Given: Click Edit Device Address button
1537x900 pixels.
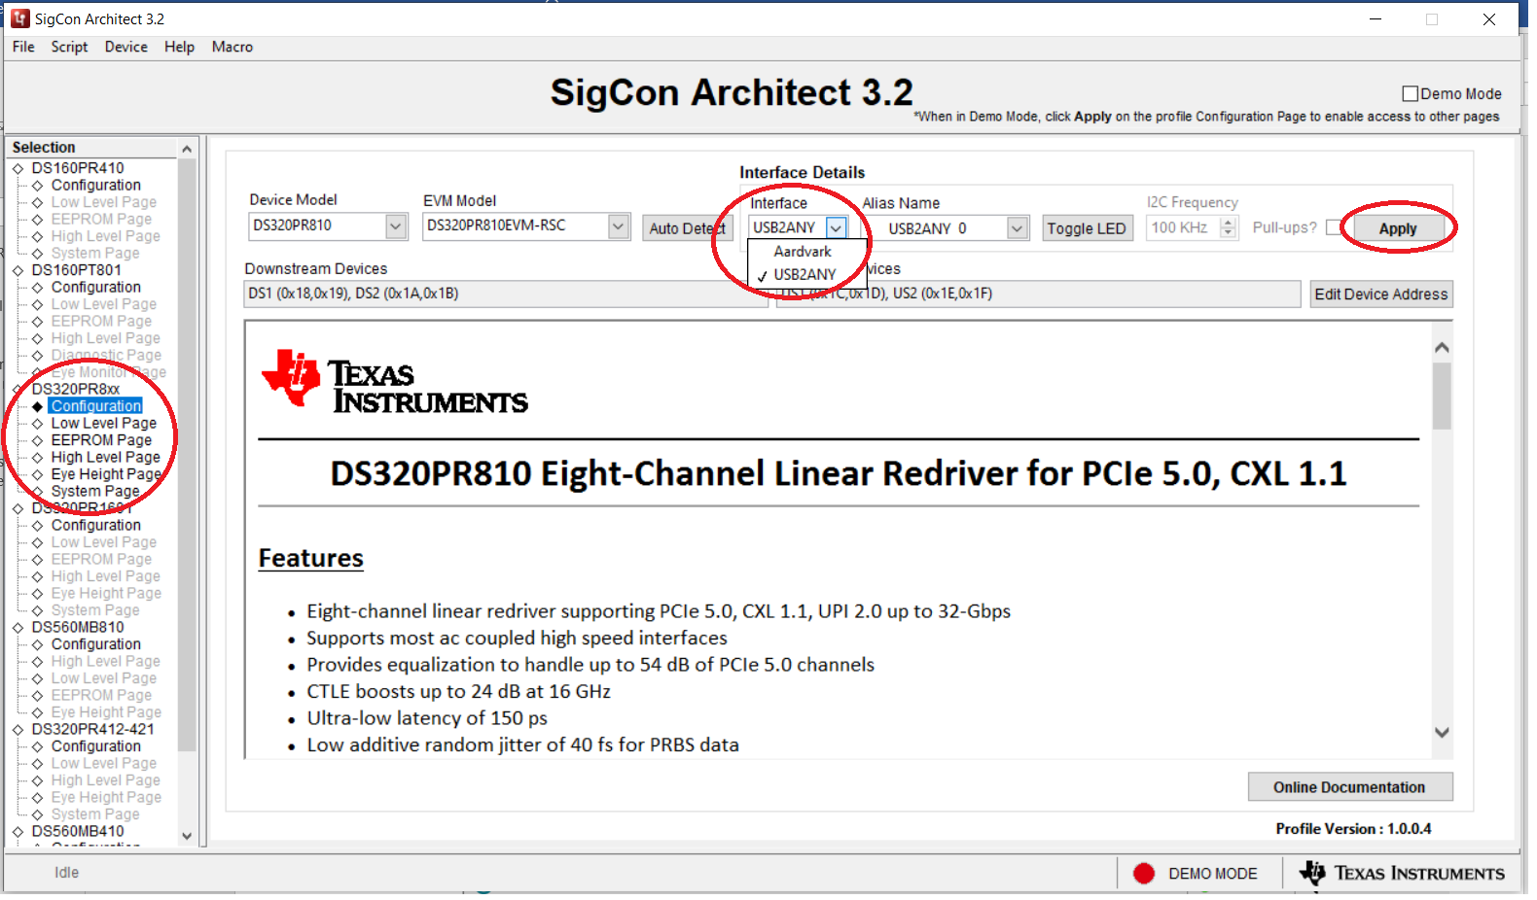Looking at the screenshot, I should coord(1381,294).
